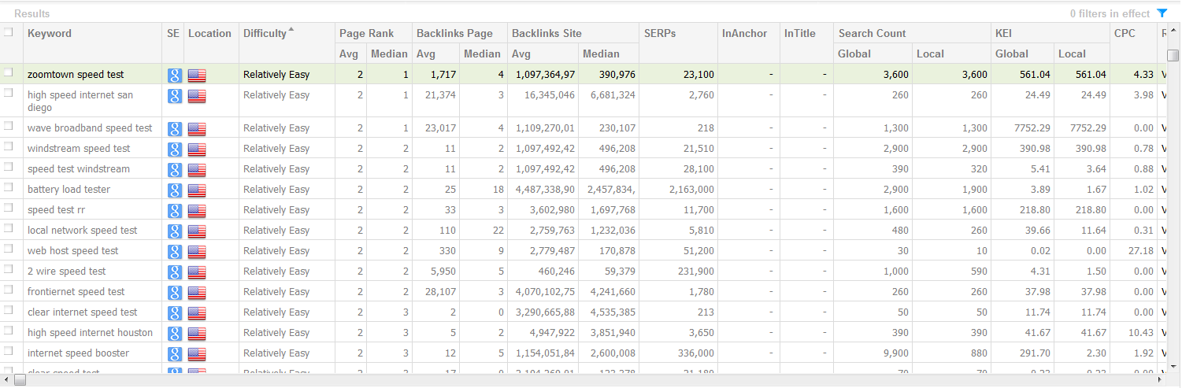The width and height of the screenshot is (1182, 388).
Task: Click Google icon in zoomtown speed test row
Action: pos(175,76)
